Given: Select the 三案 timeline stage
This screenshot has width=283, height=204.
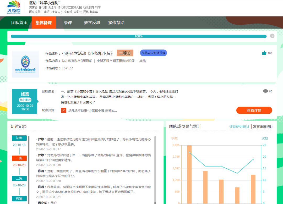Looking at the screenshot, I should click(19, 178).
